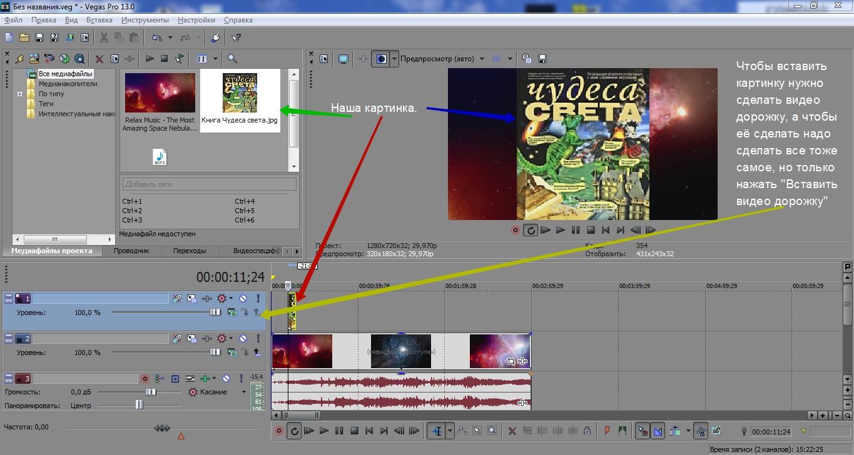Insert a marker with the orange flag icon
The width and height of the screenshot is (854, 455).
[x=607, y=431]
